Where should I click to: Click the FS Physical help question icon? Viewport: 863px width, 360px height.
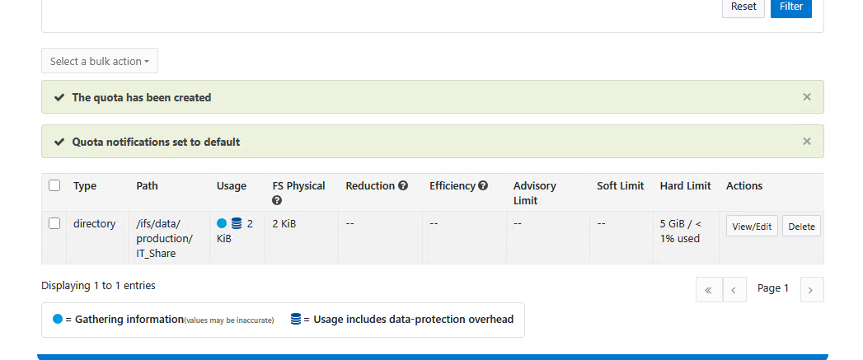click(278, 200)
